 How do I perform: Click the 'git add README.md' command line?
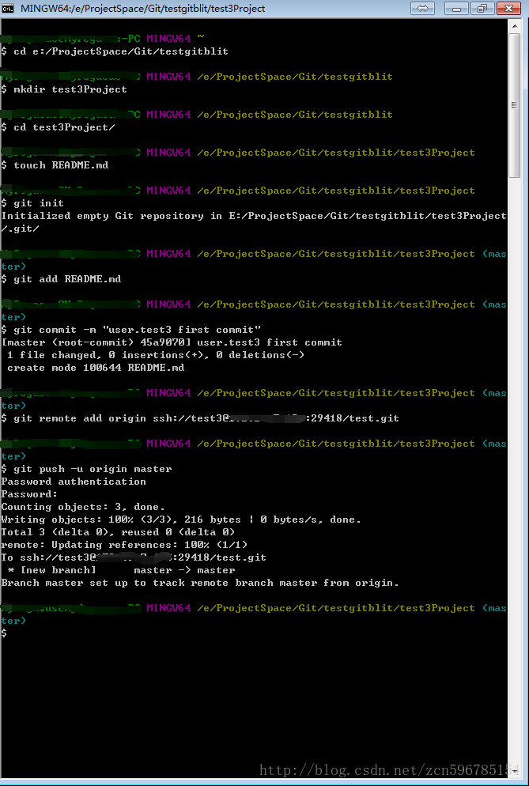(x=61, y=278)
